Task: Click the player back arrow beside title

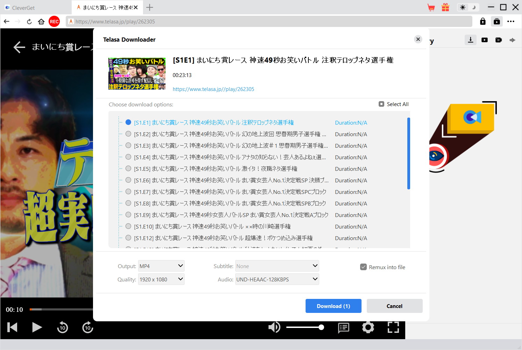Action: pos(19,47)
